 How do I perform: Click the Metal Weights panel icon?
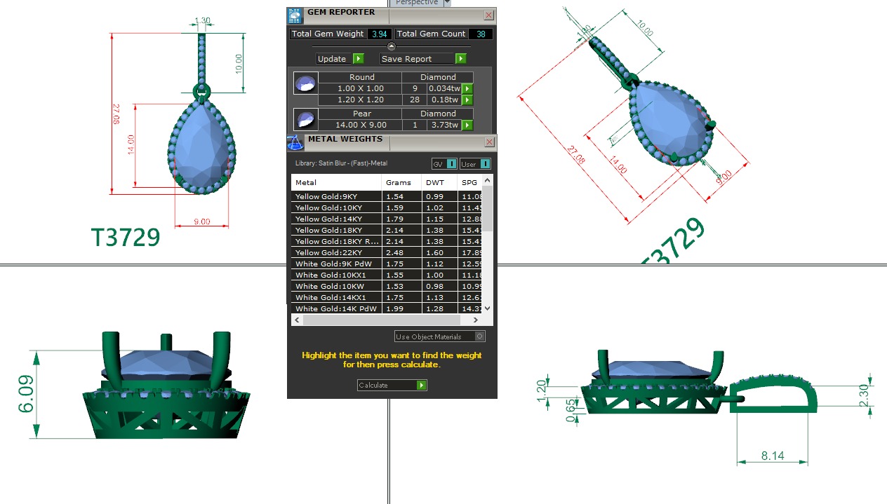(x=295, y=142)
